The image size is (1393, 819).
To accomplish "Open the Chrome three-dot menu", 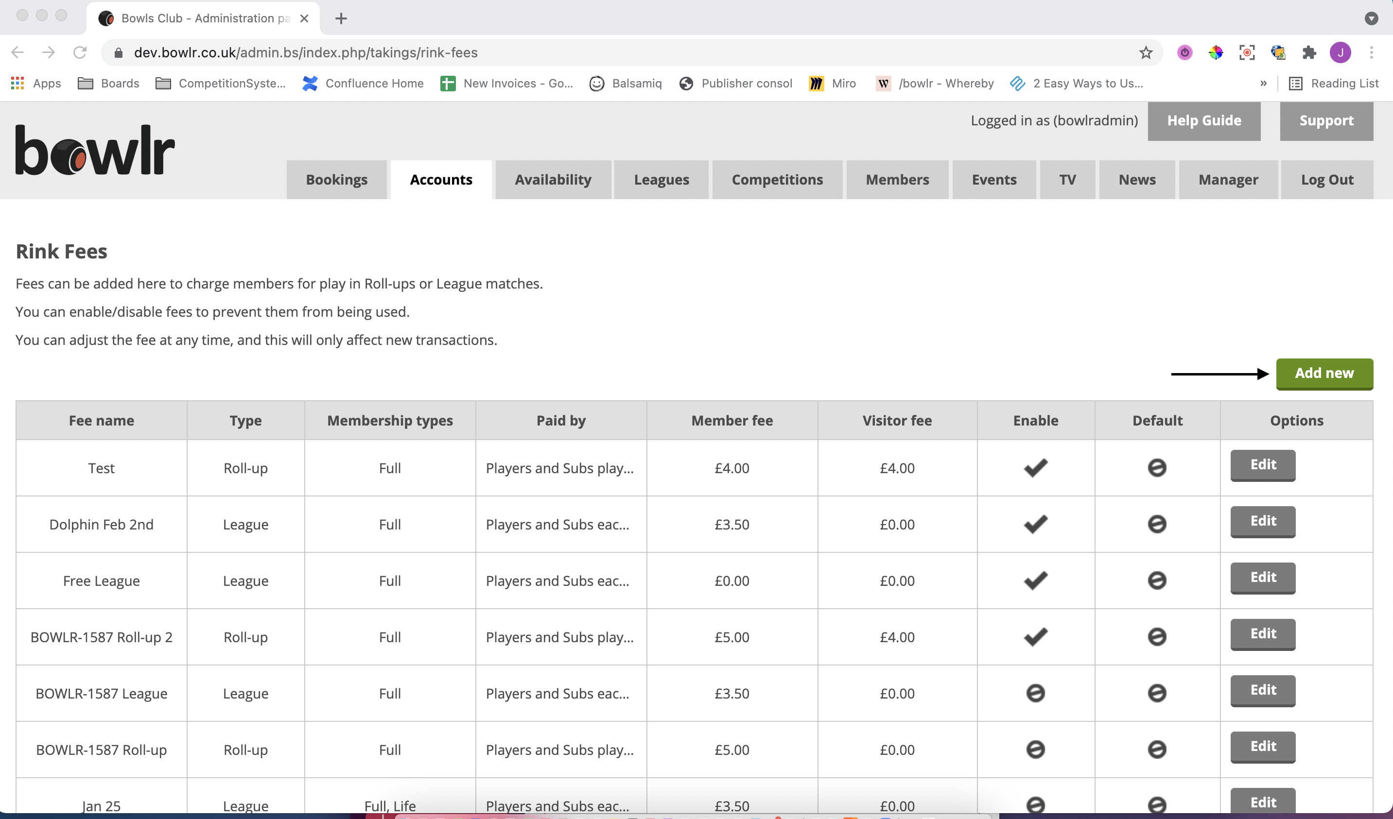I will [1372, 52].
